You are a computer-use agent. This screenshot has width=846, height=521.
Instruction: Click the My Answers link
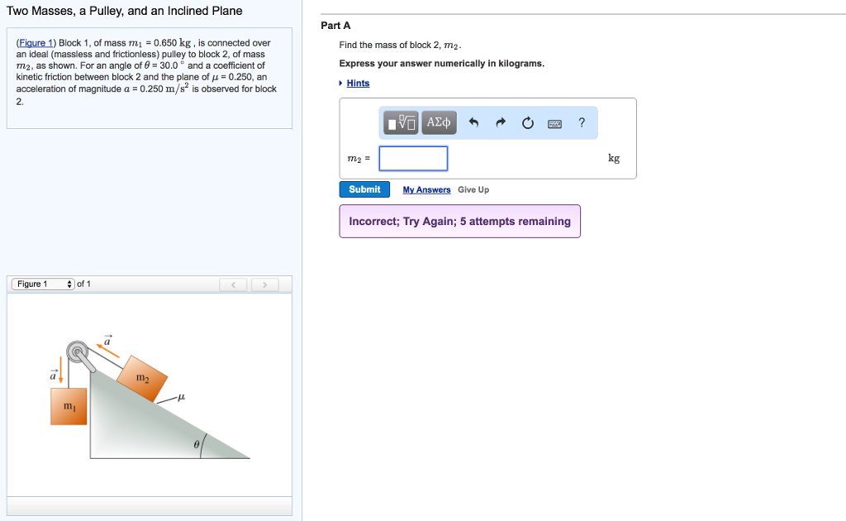[x=426, y=189]
